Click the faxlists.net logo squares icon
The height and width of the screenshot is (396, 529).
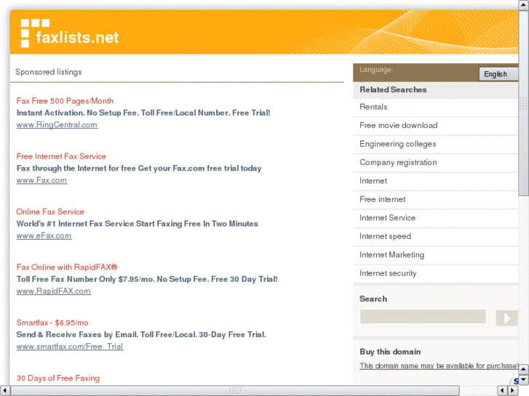[35, 33]
